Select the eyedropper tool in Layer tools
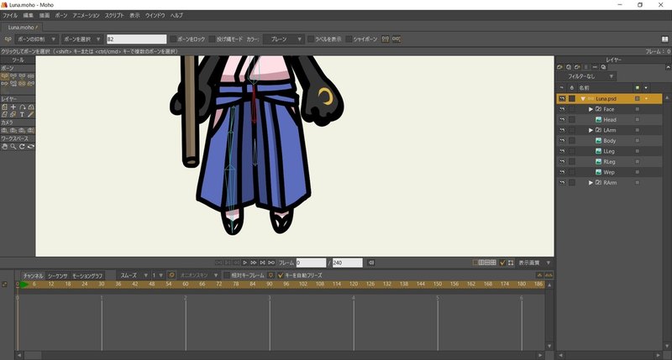The width and height of the screenshot is (672, 360). (x=30, y=115)
